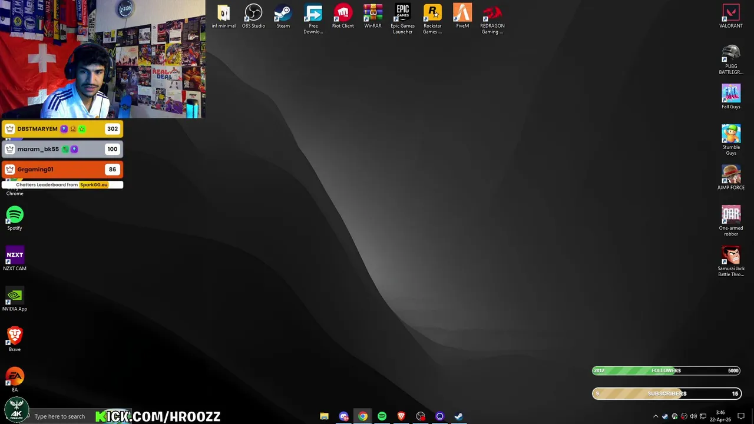
Task: Click the maram_bk55 leaderboard name
Action: pos(38,149)
